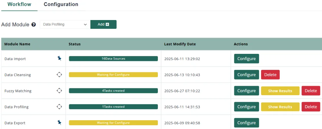Configure the Data Export module
Viewport: 322px width, 129px height.
point(246,123)
